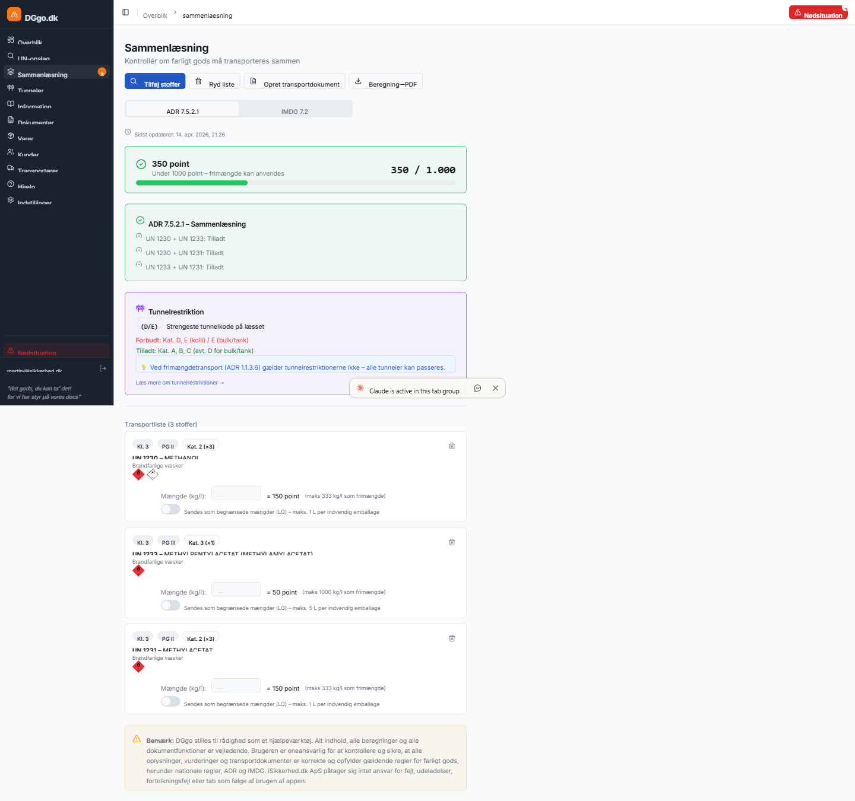
Task: Toggle the sidebar panel icon
Action: point(126,12)
